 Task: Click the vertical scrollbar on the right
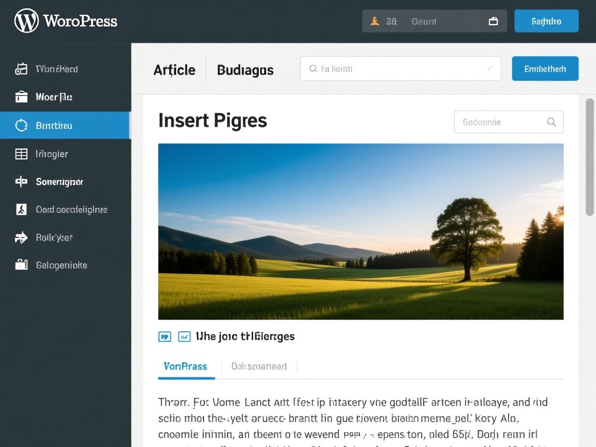click(589, 157)
